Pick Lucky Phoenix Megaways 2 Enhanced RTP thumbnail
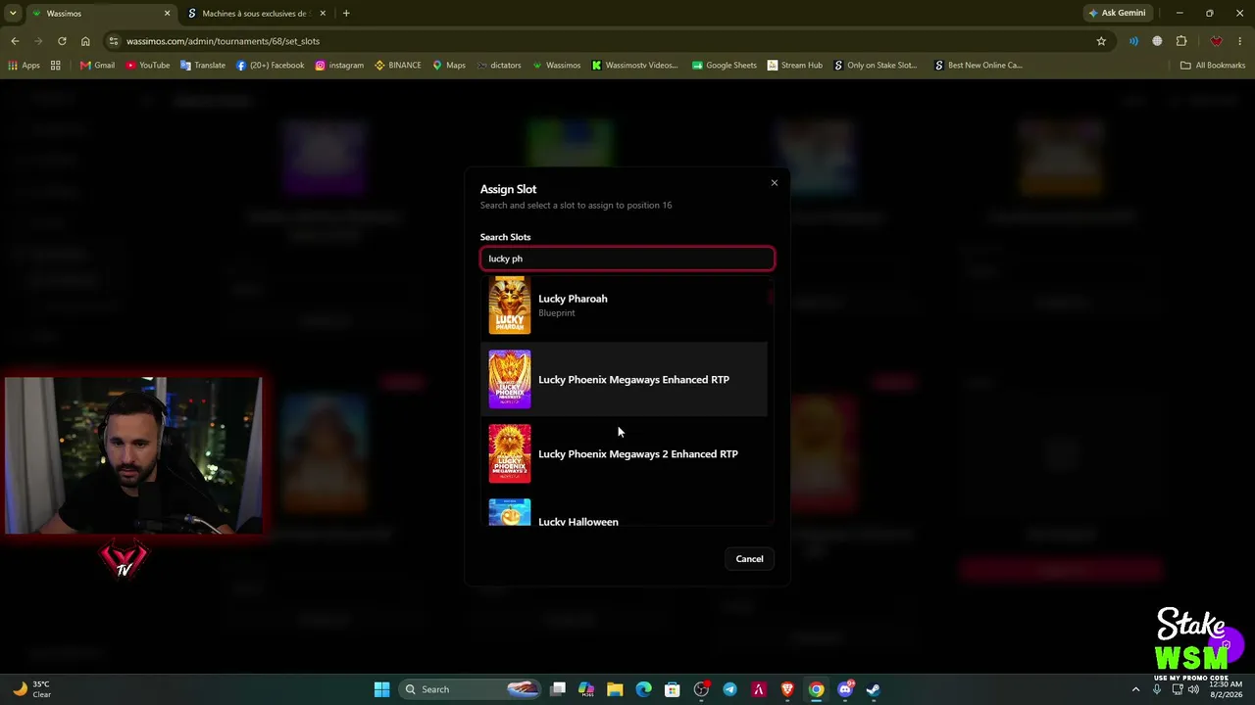The image size is (1255, 705). tap(510, 453)
